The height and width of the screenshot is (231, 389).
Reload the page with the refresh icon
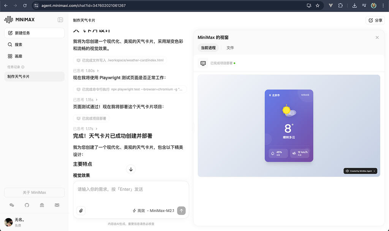(x=25, y=5)
